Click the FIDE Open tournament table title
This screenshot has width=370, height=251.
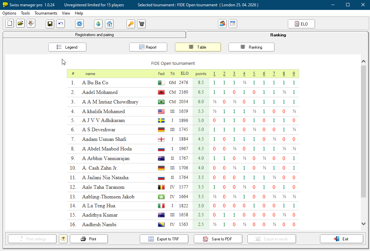click(x=173, y=63)
